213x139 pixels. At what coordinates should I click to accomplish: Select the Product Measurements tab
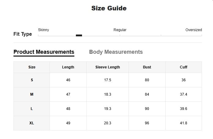click(x=44, y=52)
